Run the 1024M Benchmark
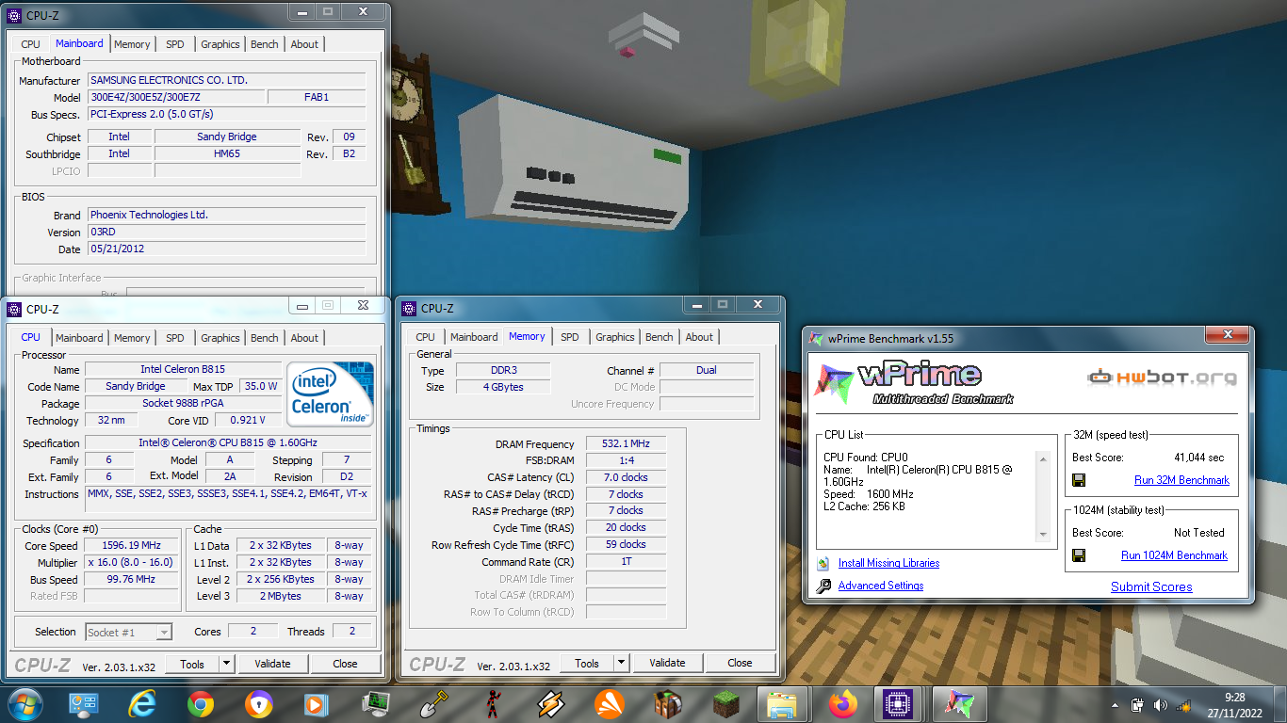Viewport: 1287px width, 723px height. click(x=1174, y=555)
